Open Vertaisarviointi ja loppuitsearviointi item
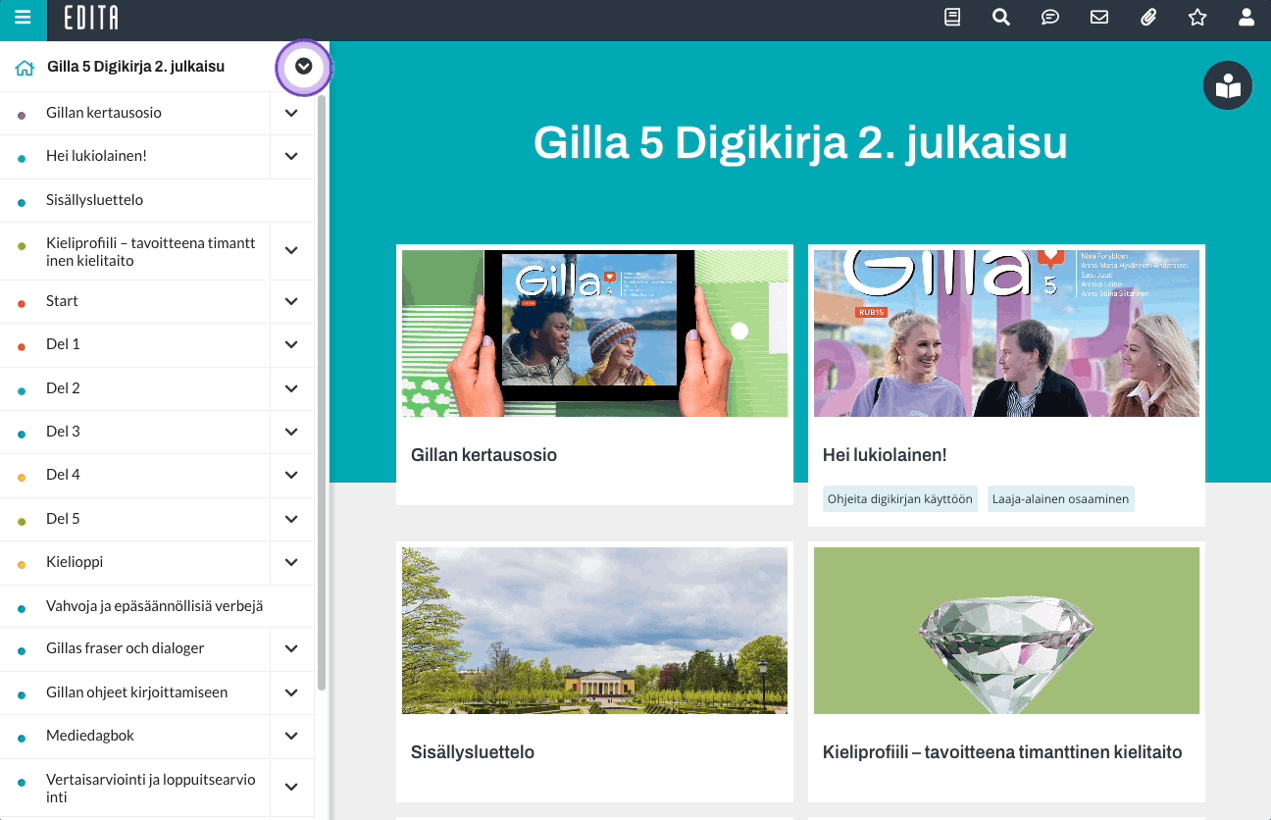Image resolution: width=1271 pixels, height=820 pixels. (151, 788)
